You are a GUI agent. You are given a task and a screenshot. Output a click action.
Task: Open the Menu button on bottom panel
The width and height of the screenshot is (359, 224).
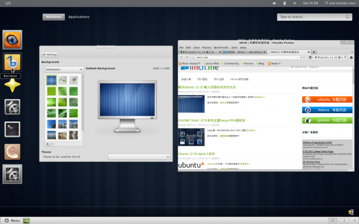[12, 220]
